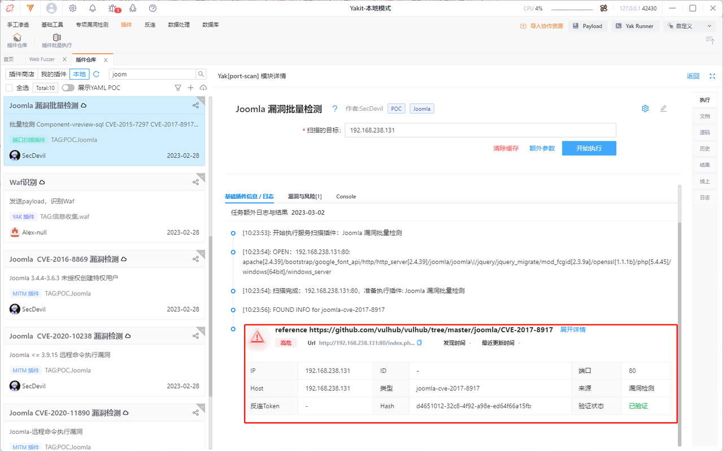This screenshot has height=452, width=723.
Task: Edit the plugin with the pencil icon
Action: (663, 108)
